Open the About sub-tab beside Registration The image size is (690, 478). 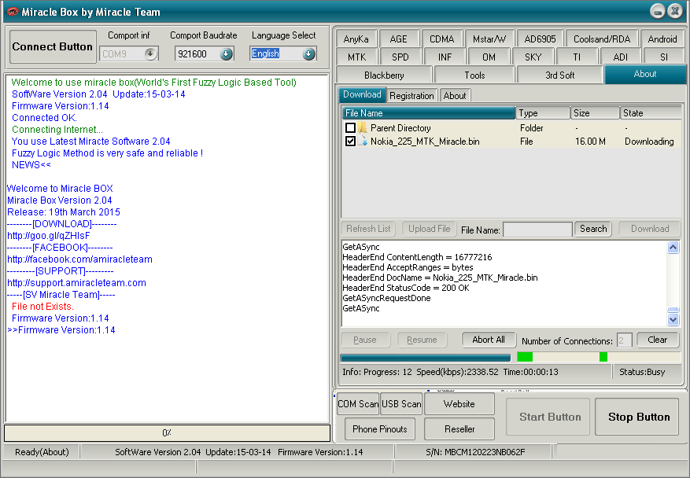[x=455, y=95]
